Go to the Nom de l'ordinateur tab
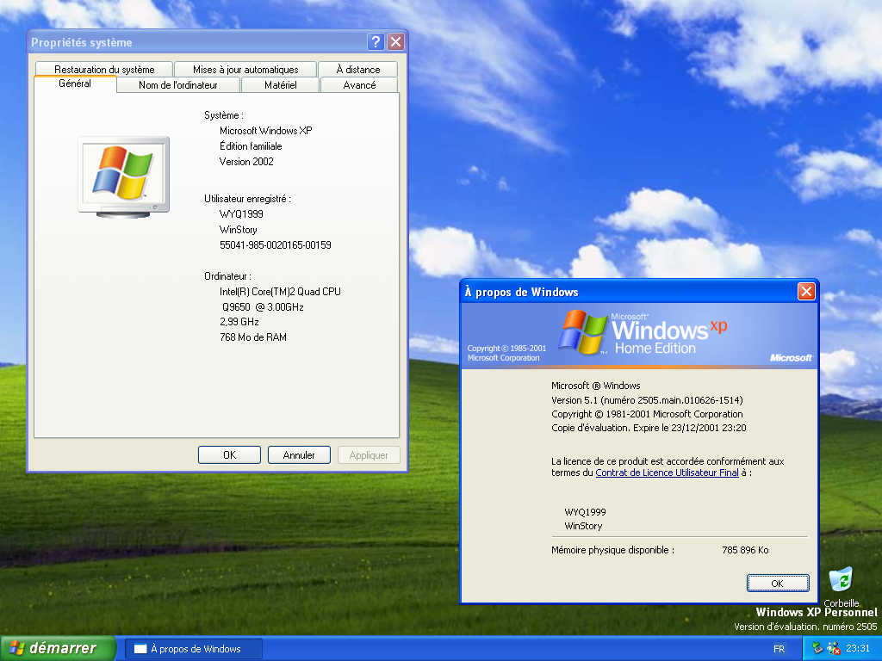Viewport: 882px width, 661px height. pyautogui.click(x=178, y=85)
